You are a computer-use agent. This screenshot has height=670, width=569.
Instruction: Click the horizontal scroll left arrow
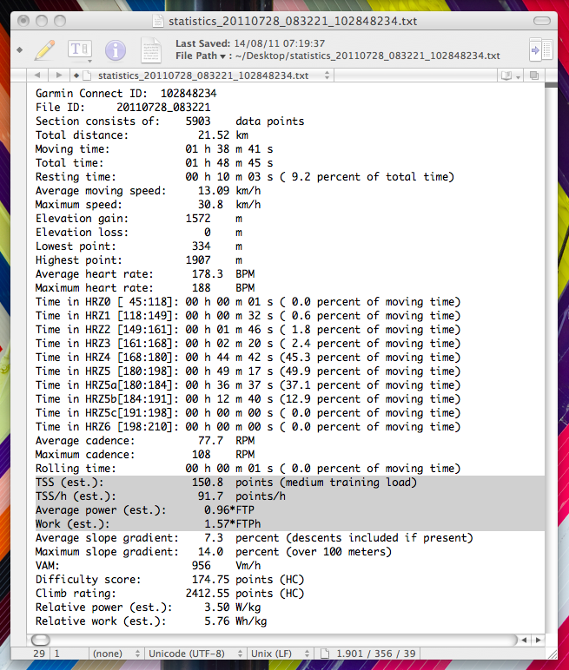point(524,640)
